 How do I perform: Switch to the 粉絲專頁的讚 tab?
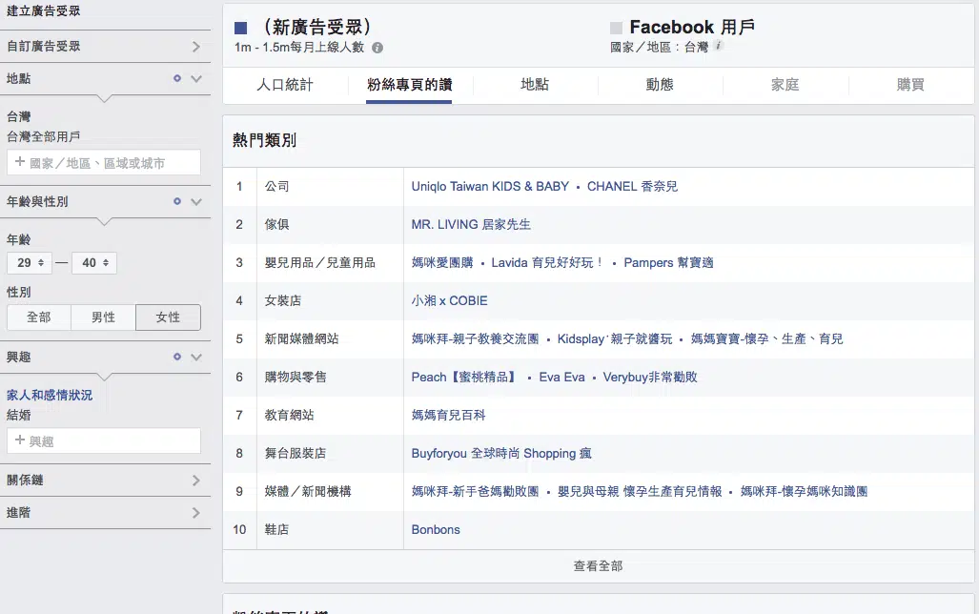pos(410,85)
